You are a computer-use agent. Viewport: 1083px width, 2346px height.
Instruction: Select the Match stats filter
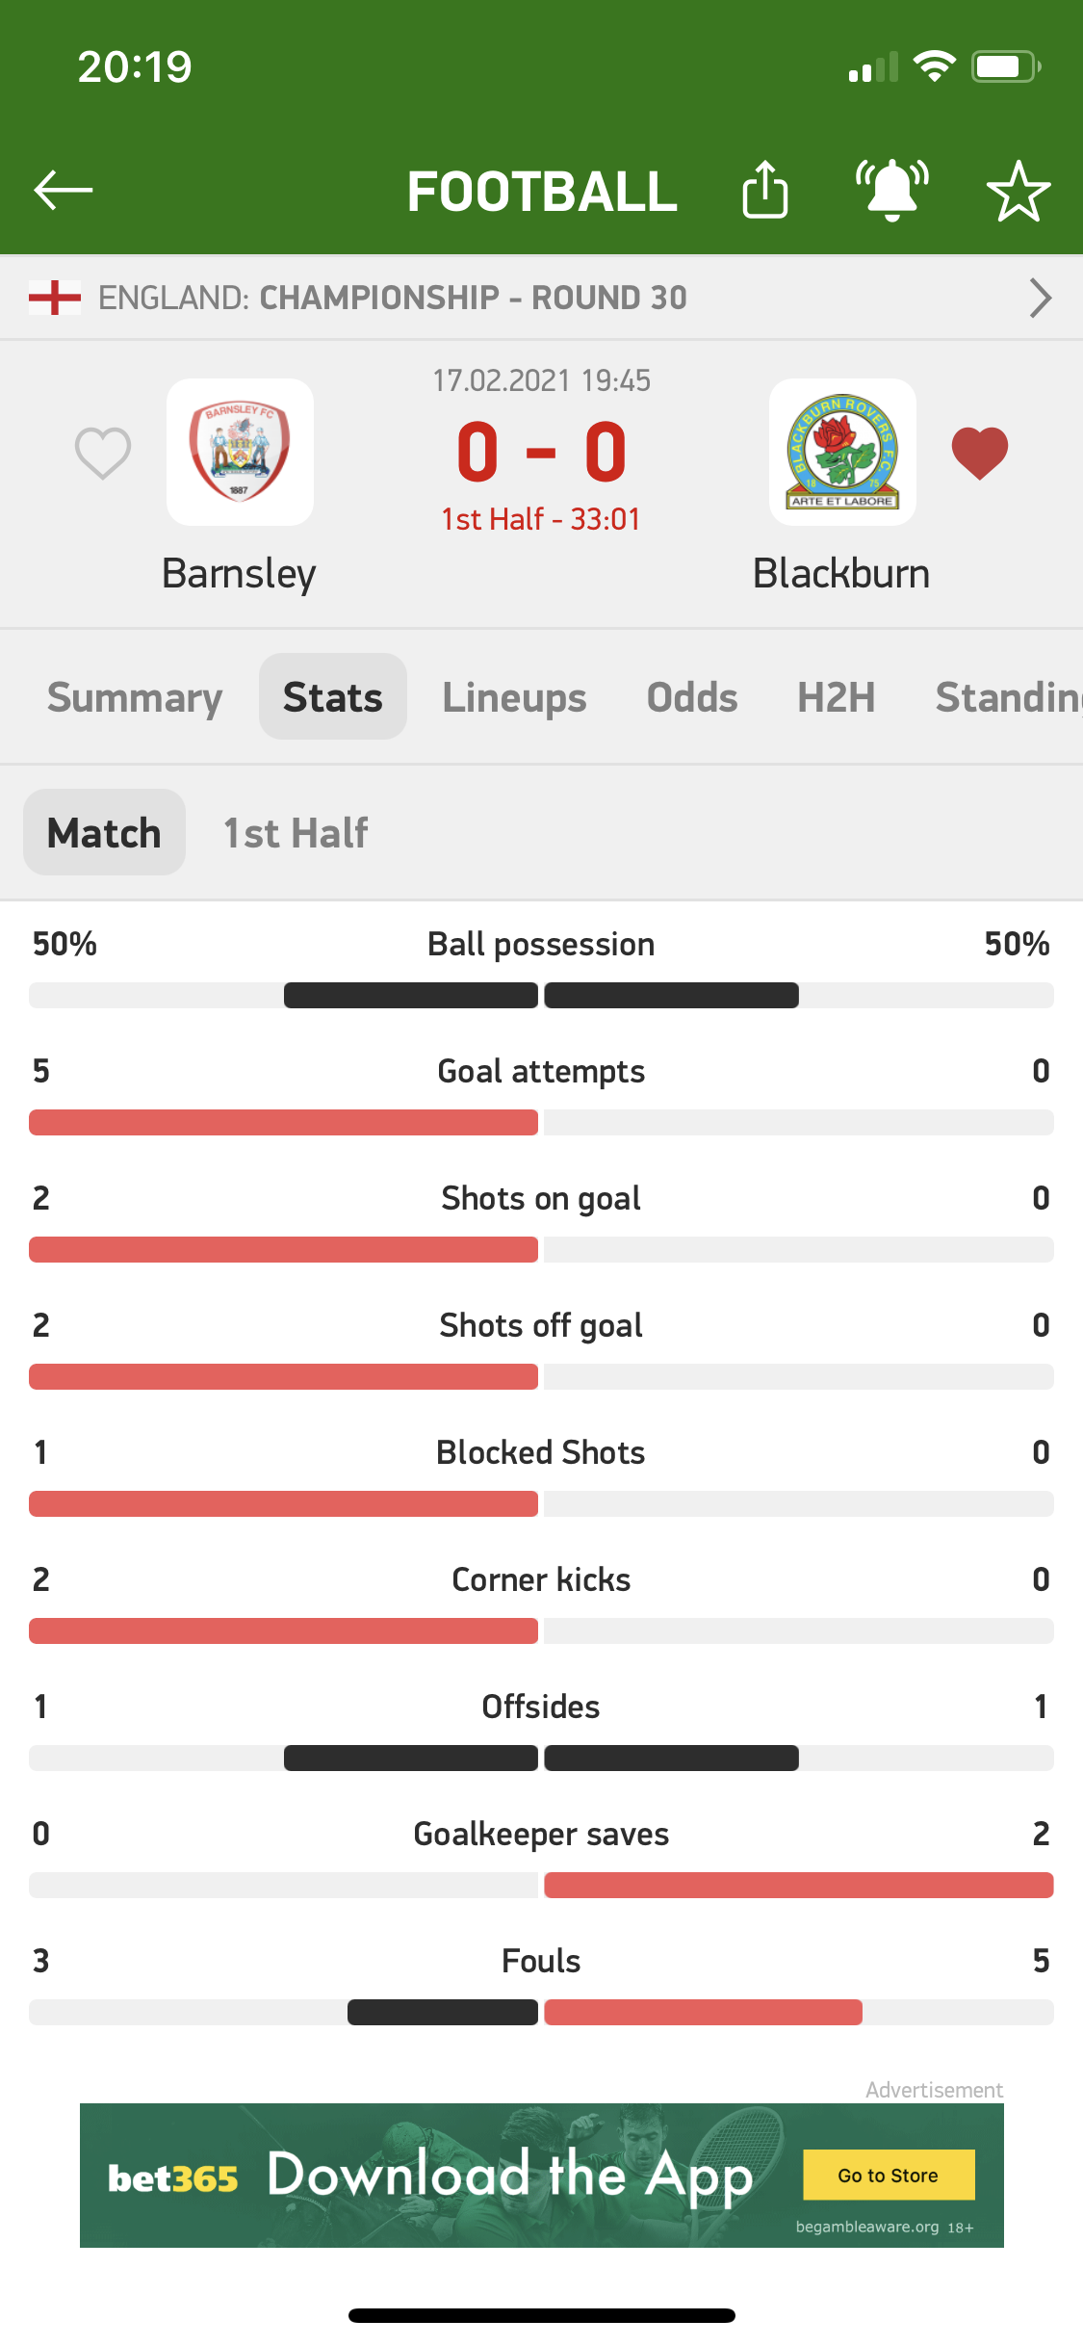tap(104, 833)
